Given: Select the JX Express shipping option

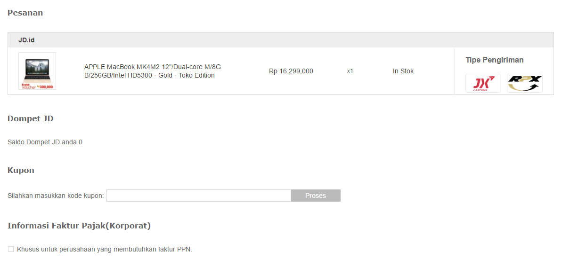Looking at the screenshot, I should pos(483,83).
